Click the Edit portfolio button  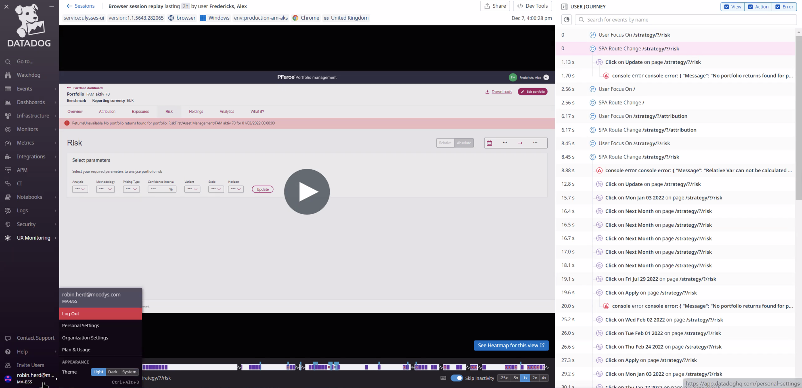(533, 92)
